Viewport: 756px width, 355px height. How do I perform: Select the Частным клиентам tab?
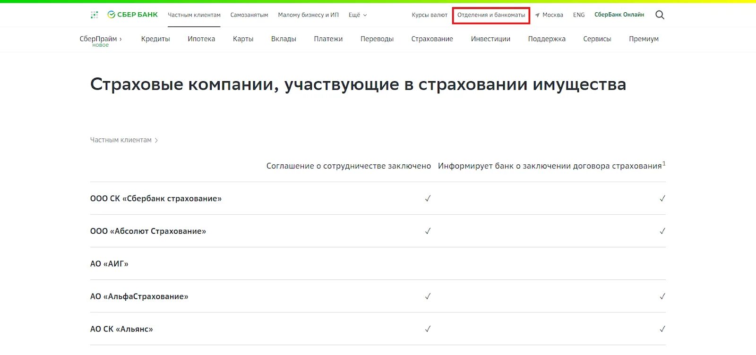click(194, 15)
